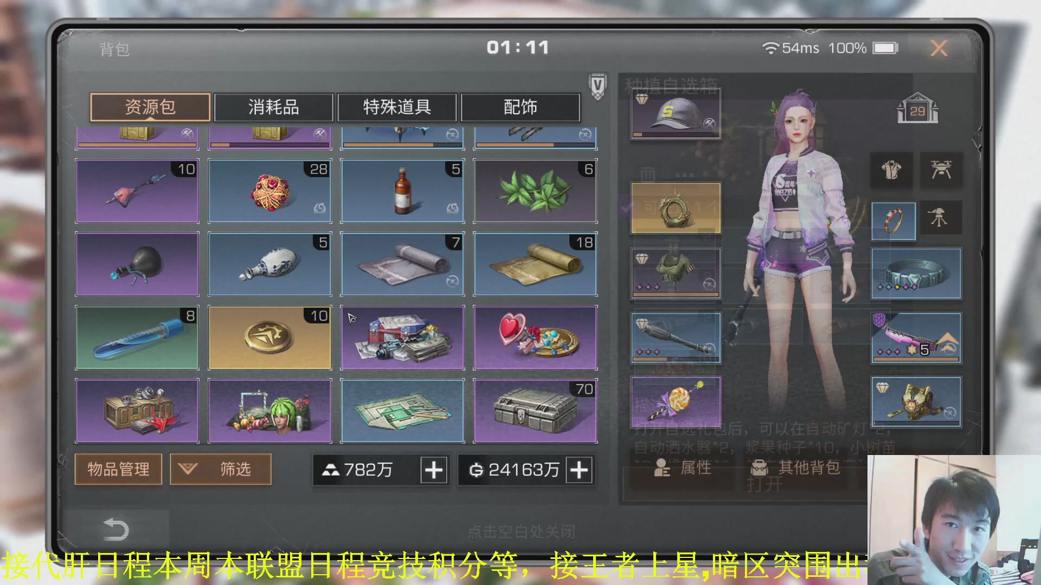Select the brown medicine bottle item
Screen dimensions: 1041x585
tap(402, 191)
